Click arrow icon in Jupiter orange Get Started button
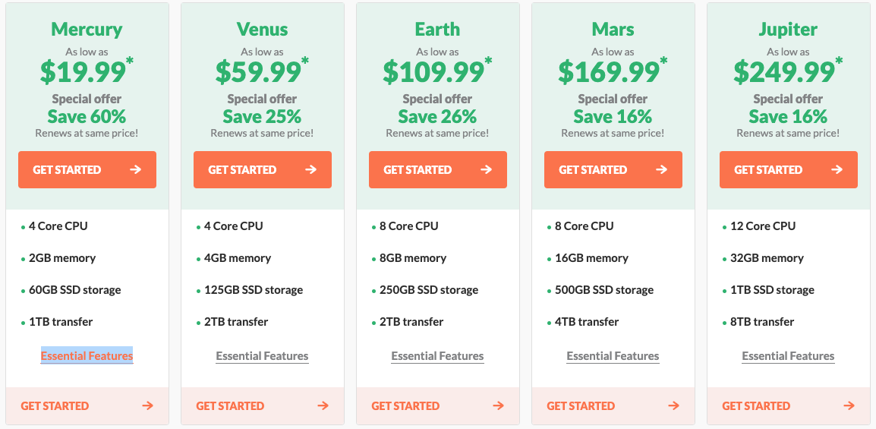The image size is (876, 429). click(837, 170)
